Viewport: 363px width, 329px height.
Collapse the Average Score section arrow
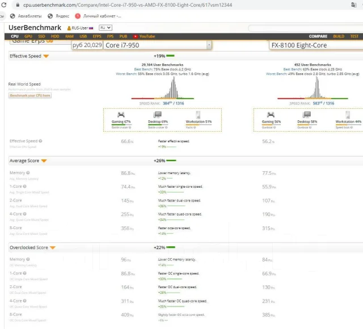44,161
